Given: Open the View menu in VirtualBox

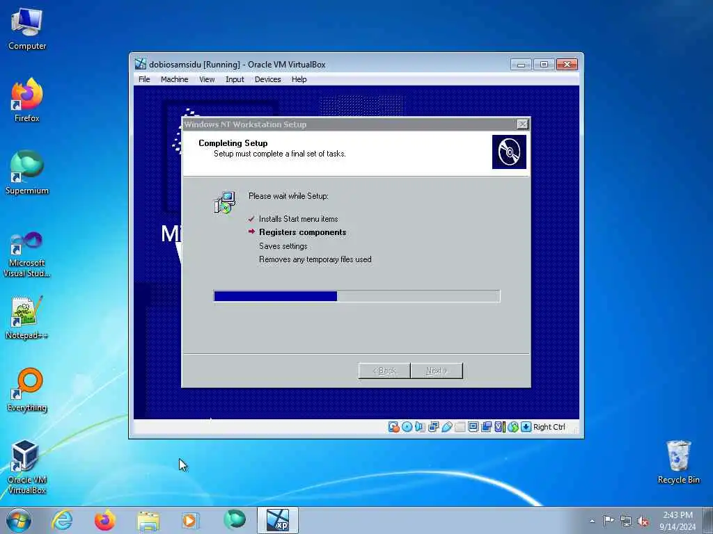Looking at the screenshot, I should point(207,79).
